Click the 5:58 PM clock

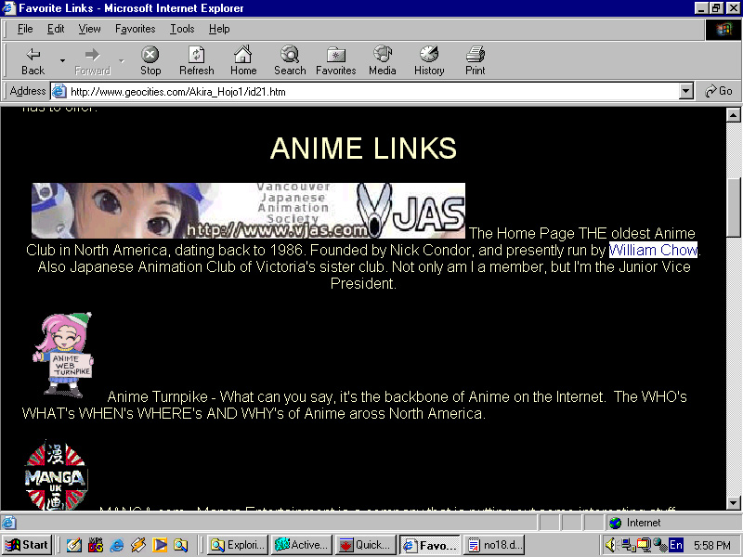point(711,546)
